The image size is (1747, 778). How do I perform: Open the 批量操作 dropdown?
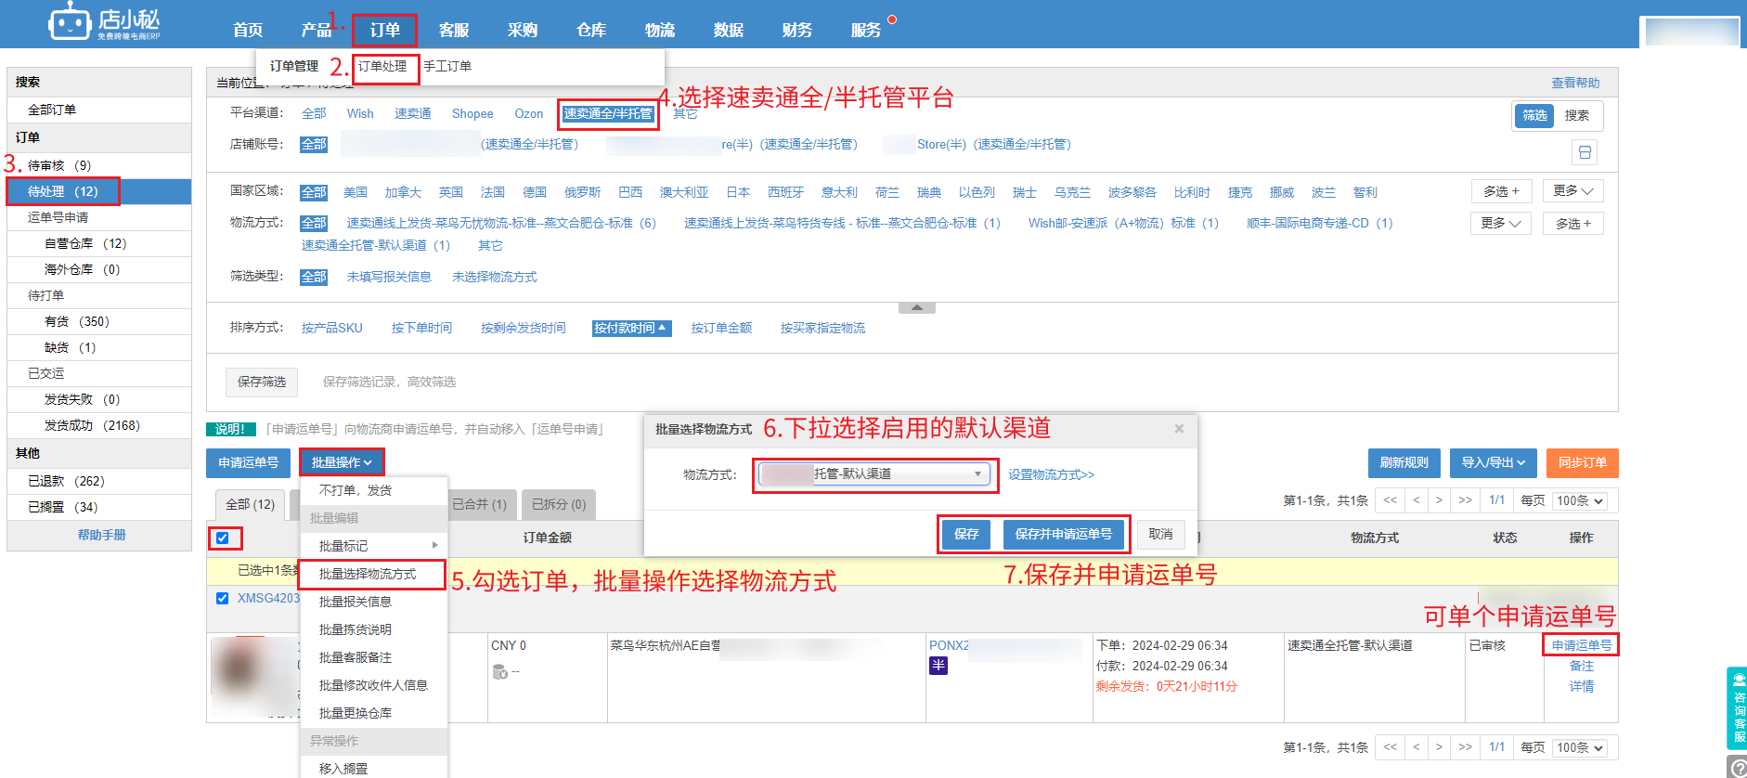342,462
